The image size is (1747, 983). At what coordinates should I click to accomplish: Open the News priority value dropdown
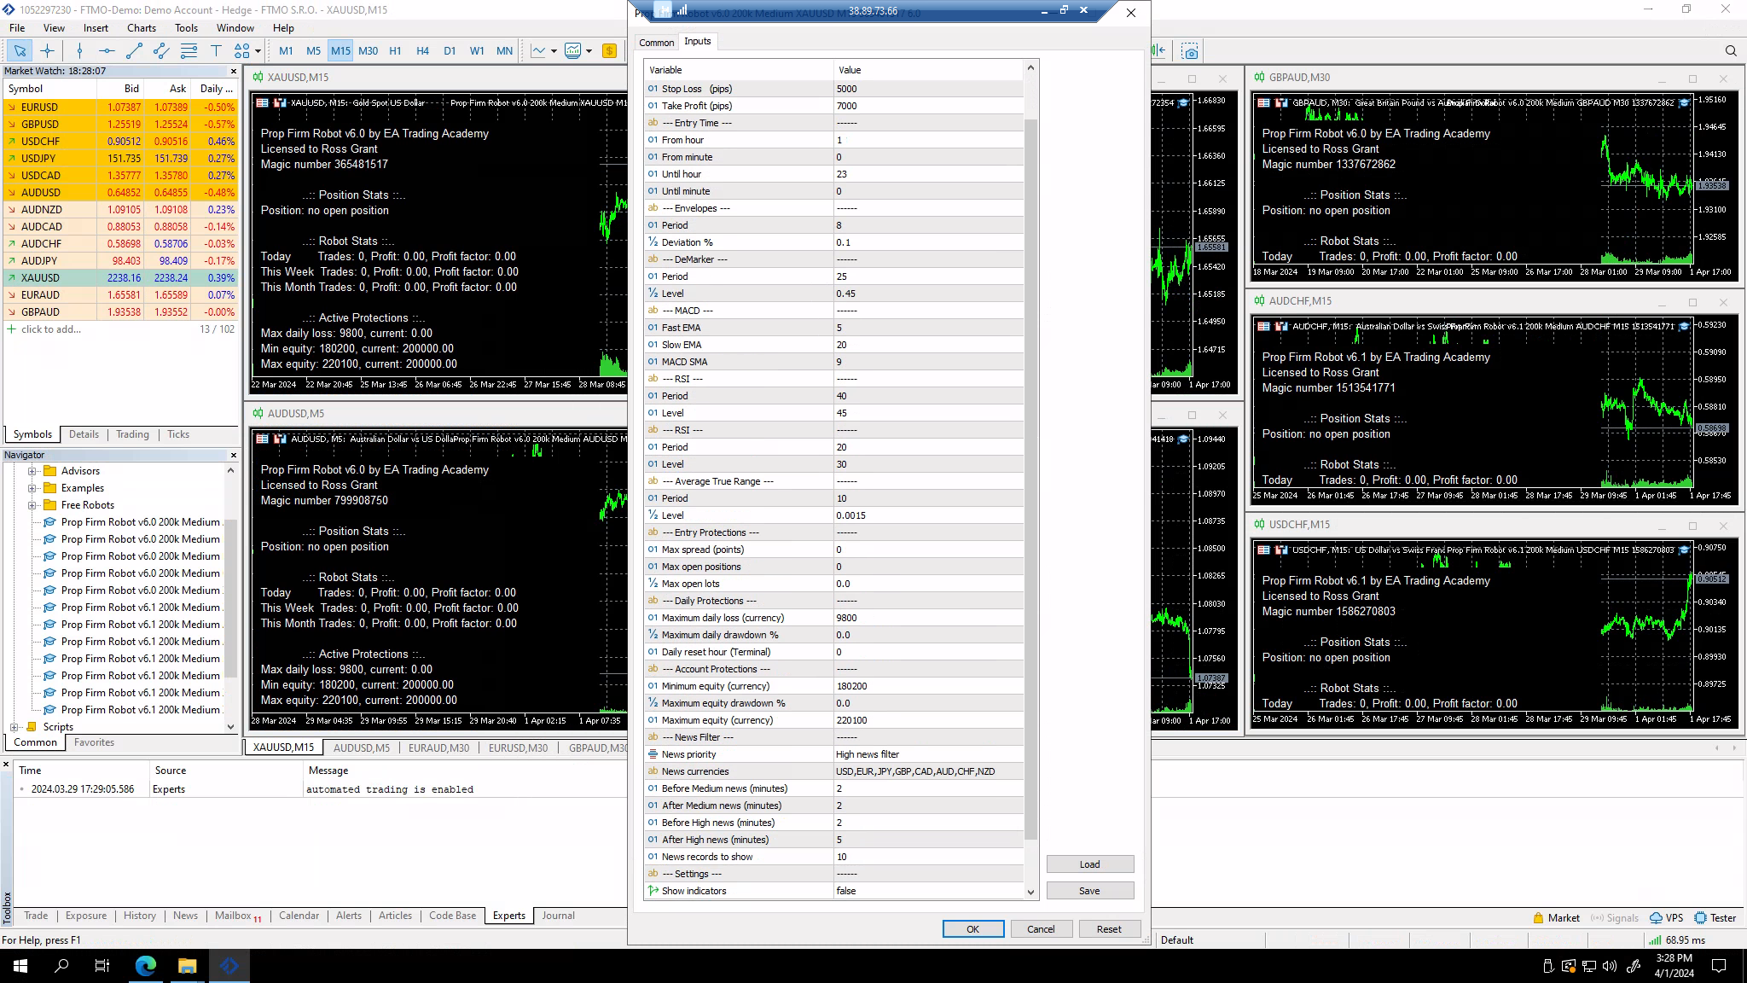(928, 754)
